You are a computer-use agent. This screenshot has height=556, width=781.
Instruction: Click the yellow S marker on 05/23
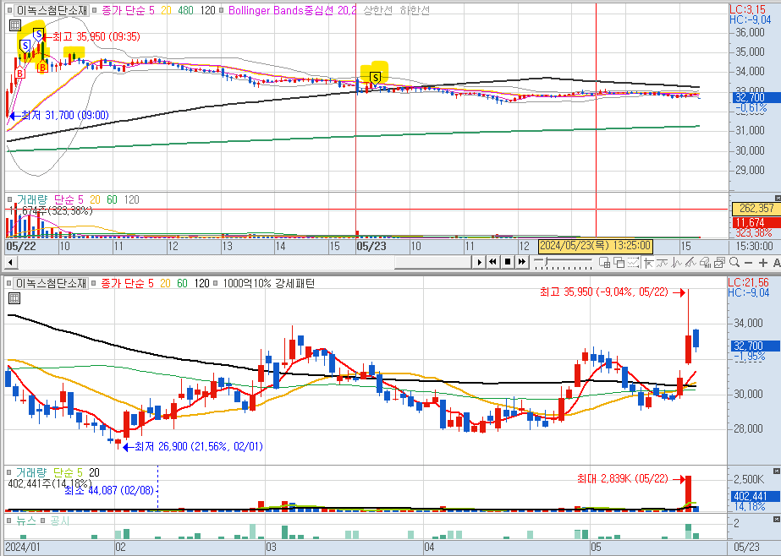tap(376, 78)
